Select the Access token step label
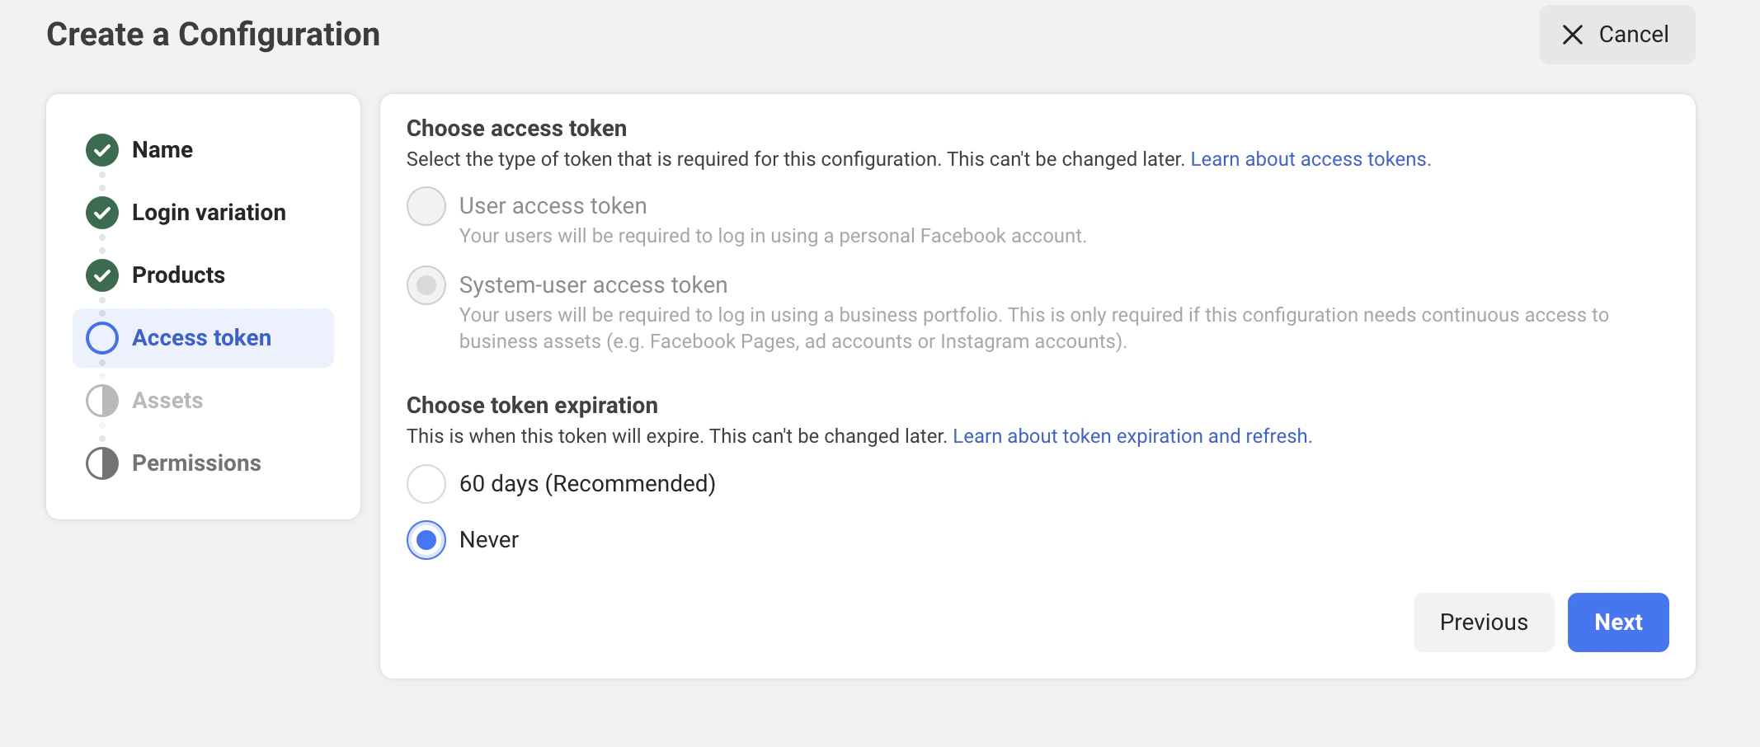Image resolution: width=1760 pixels, height=747 pixels. coord(201,338)
